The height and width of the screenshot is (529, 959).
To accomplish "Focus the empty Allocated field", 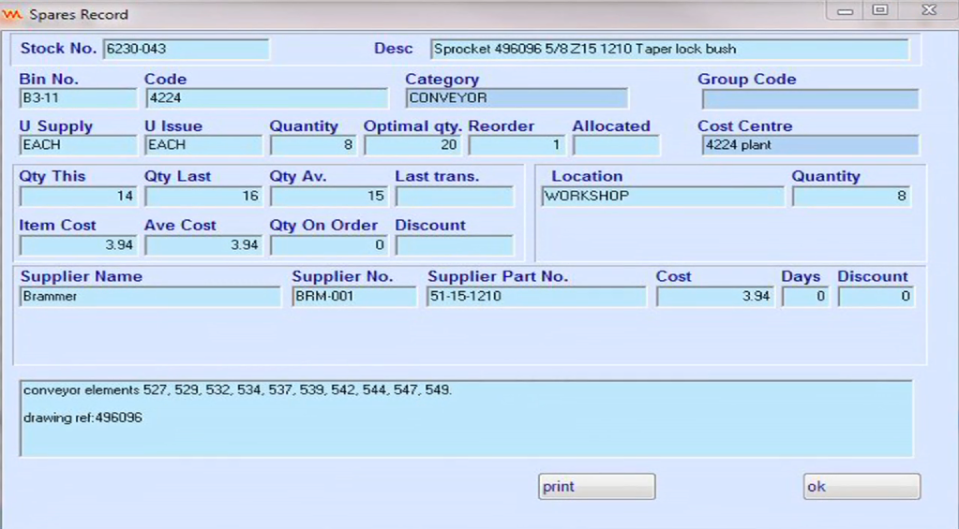I will (x=616, y=145).
